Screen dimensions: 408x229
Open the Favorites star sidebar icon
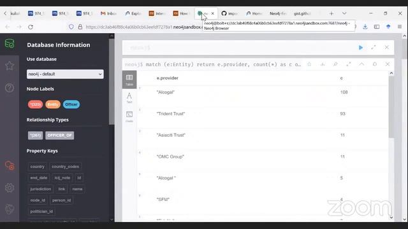(x=10, y=66)
